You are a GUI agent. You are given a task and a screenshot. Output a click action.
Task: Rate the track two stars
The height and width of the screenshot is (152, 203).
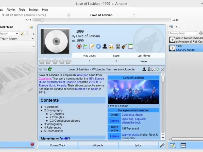(x=48, y=62)
